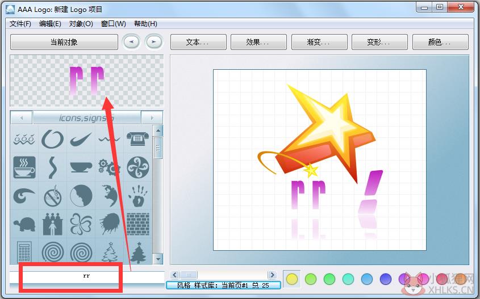Pick the brush-stroke circle icon
Screen dimensions: 480x299
(x=52, y=139)
